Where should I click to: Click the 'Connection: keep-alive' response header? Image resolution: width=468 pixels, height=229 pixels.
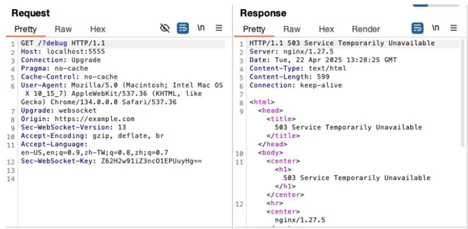pos(296,85)
